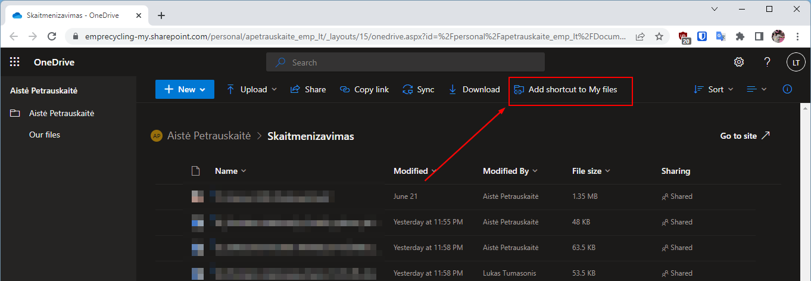811x281 pixels.
Task: Click the LT account avatar
Action: 796,62
